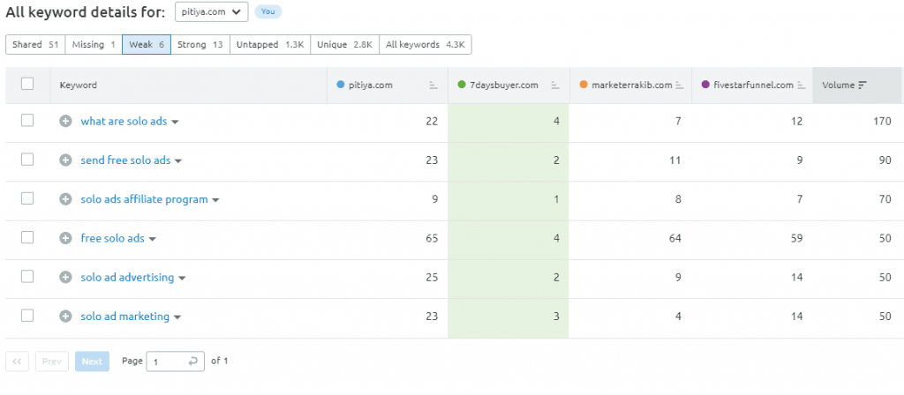The image size is (904, 395).
Task: Open keyword link solo ad advertising
Action: click(127, 278)
